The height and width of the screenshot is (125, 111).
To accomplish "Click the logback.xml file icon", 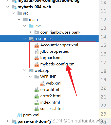I will click(37, 58).
